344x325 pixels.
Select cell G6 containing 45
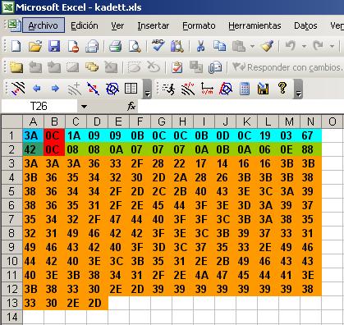coord(161,205)
